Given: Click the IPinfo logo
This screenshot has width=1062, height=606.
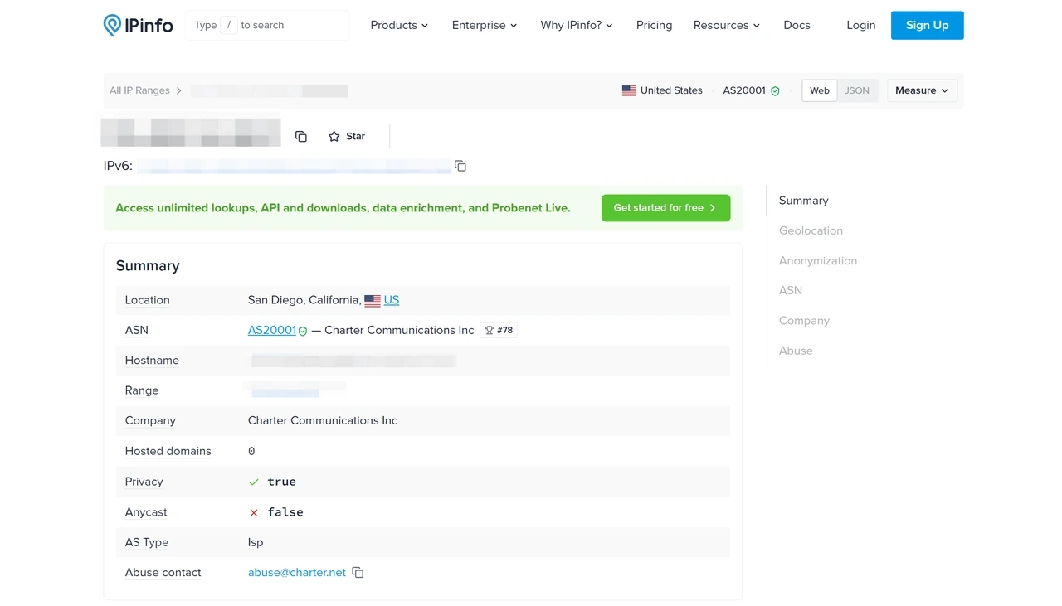Looking at the screenshot, I should coord(138,25).
